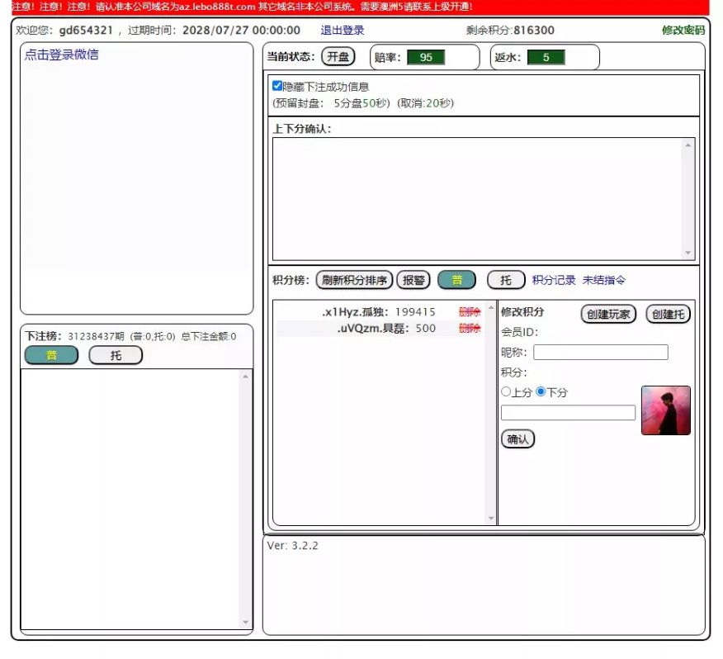The height and width of the screenshot is (659, 723).
Task: Click the 退出登录 link
Action: pos(343,31)
